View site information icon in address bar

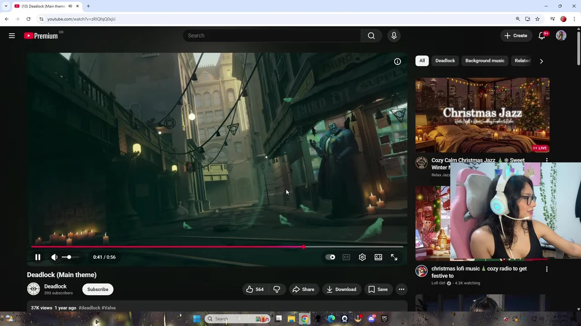(x=41, y=19)
